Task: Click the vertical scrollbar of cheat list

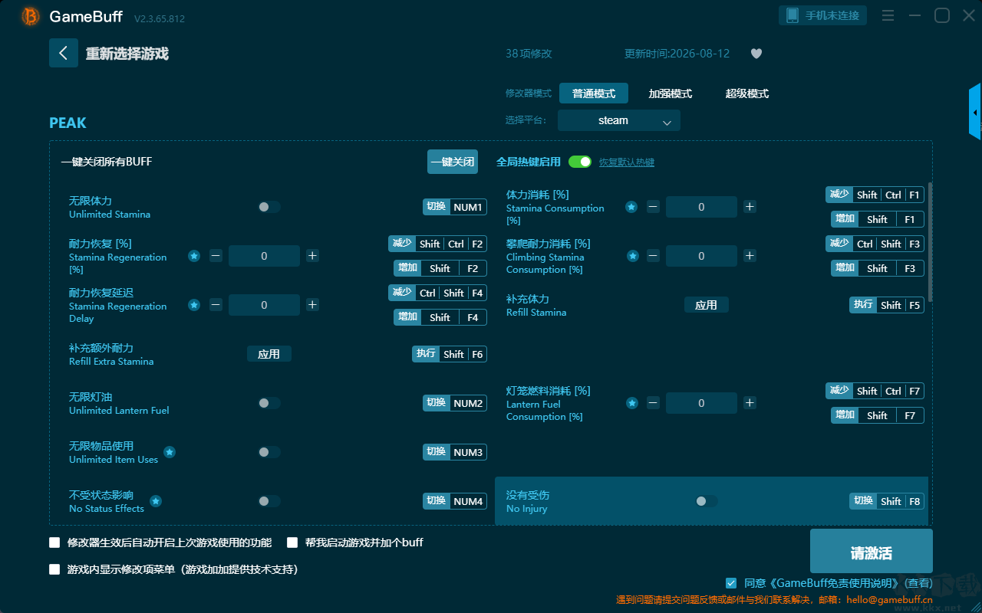Action: [x=931, y=242]
